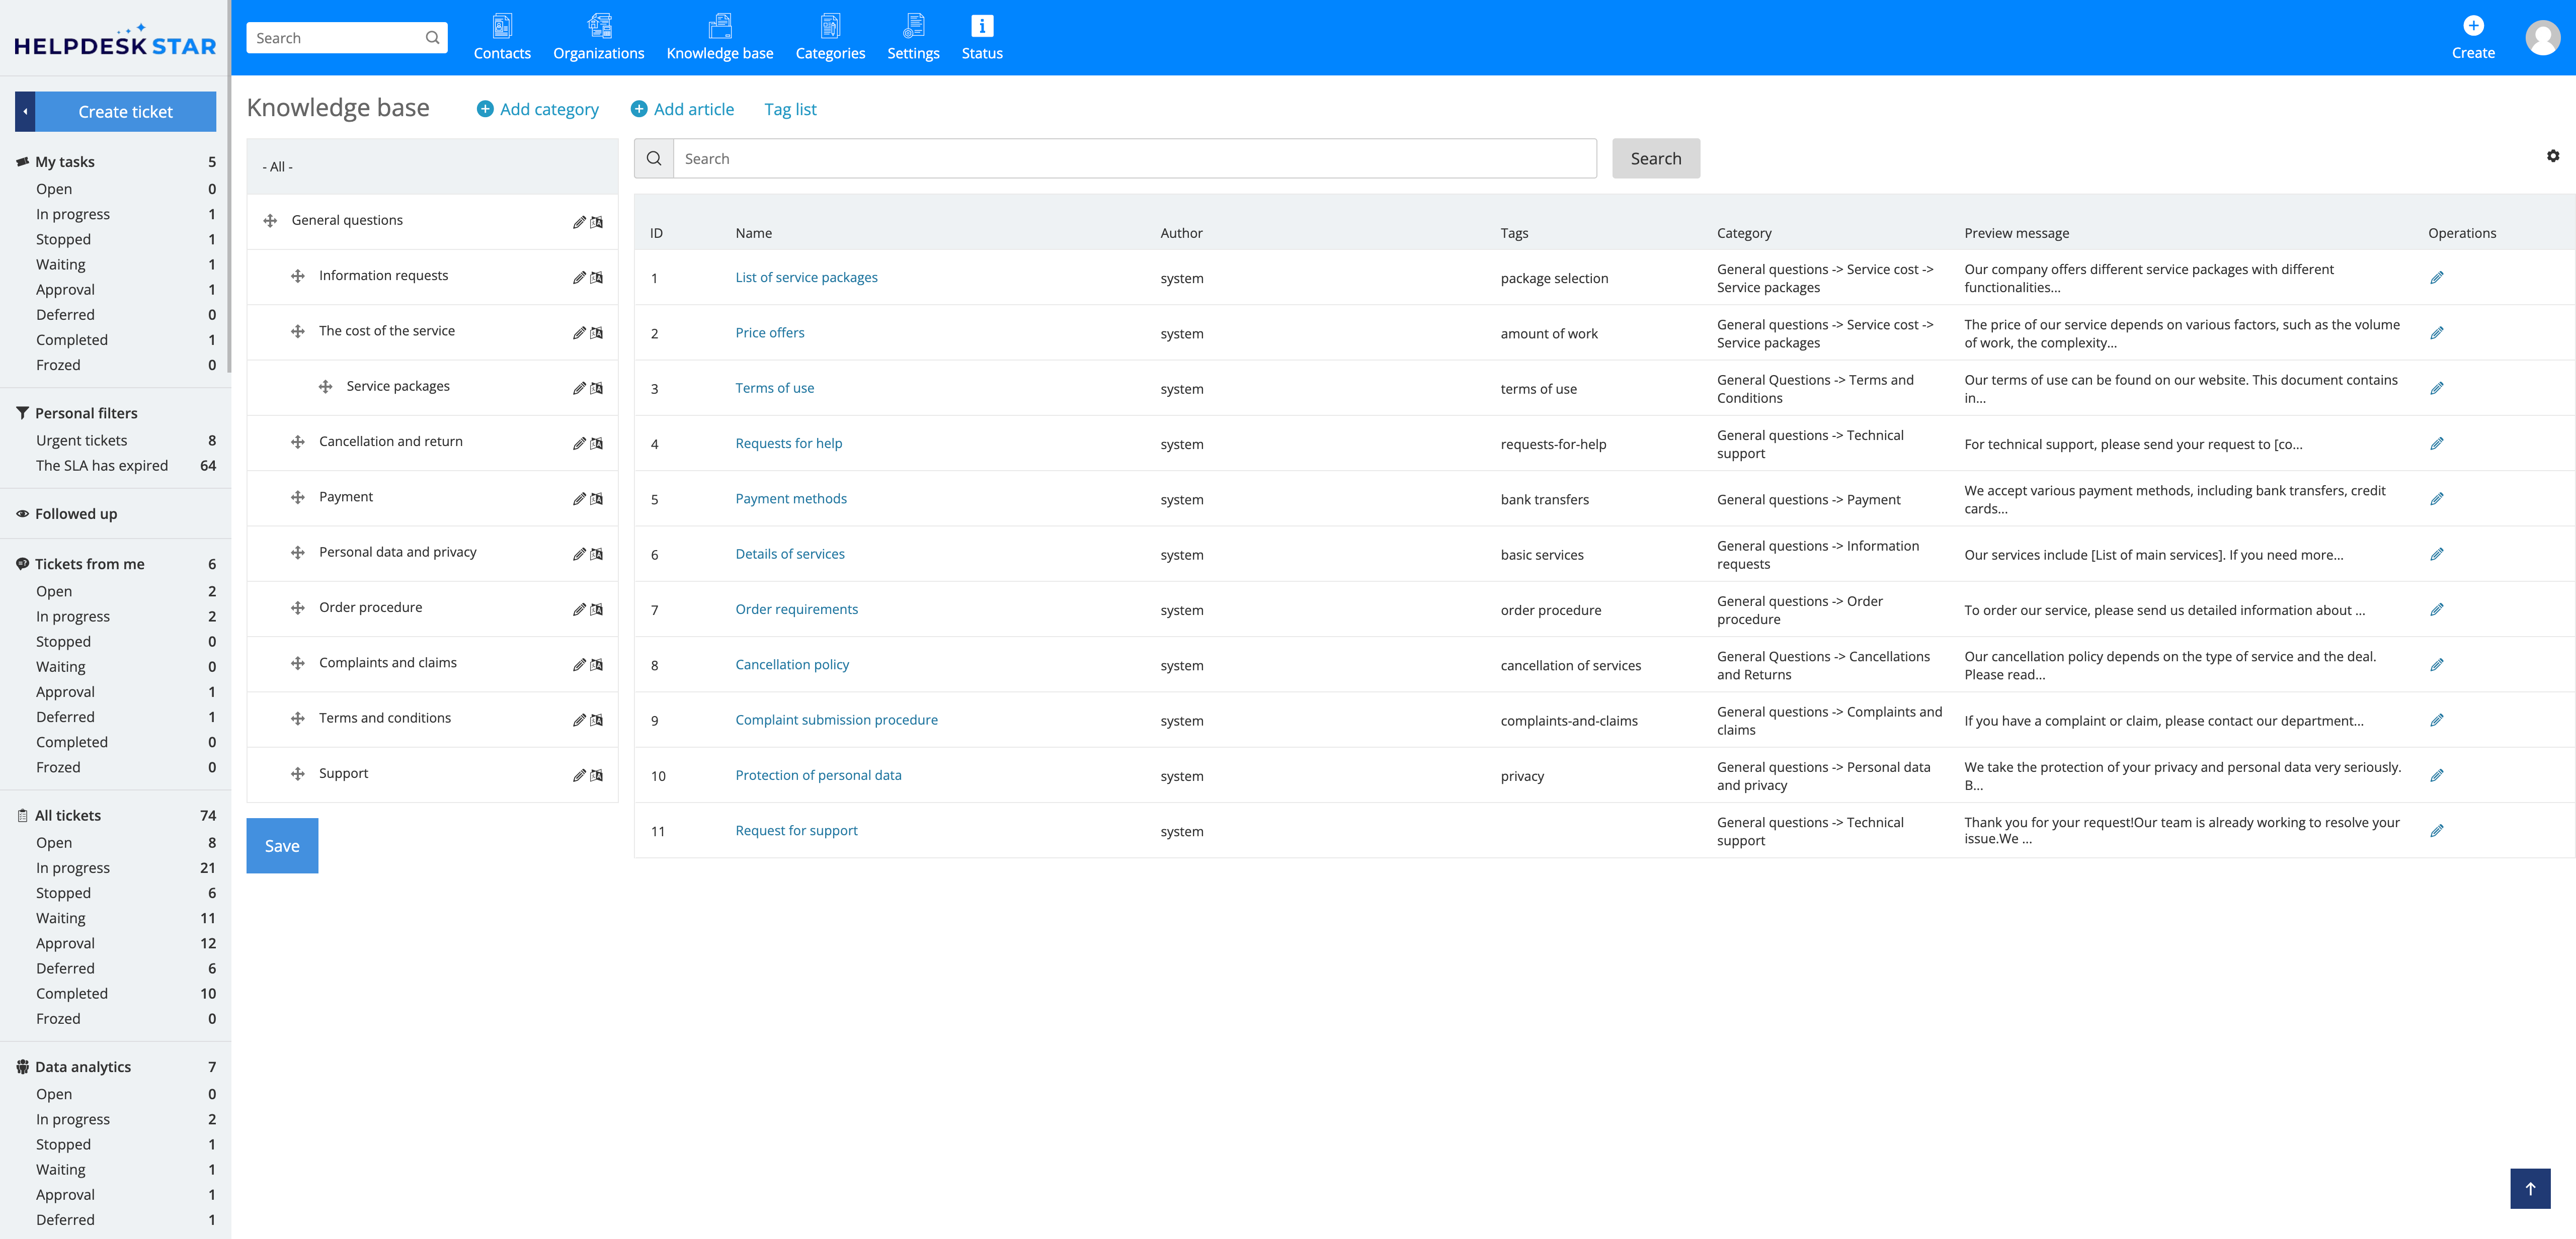
Task: Select 'The SLA has expired' personal filter
Action: 102,466
